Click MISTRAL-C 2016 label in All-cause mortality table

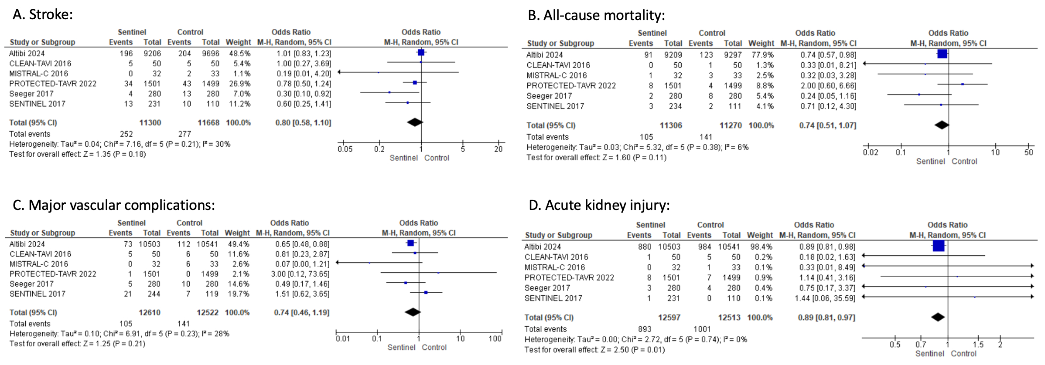click(557, 75)
